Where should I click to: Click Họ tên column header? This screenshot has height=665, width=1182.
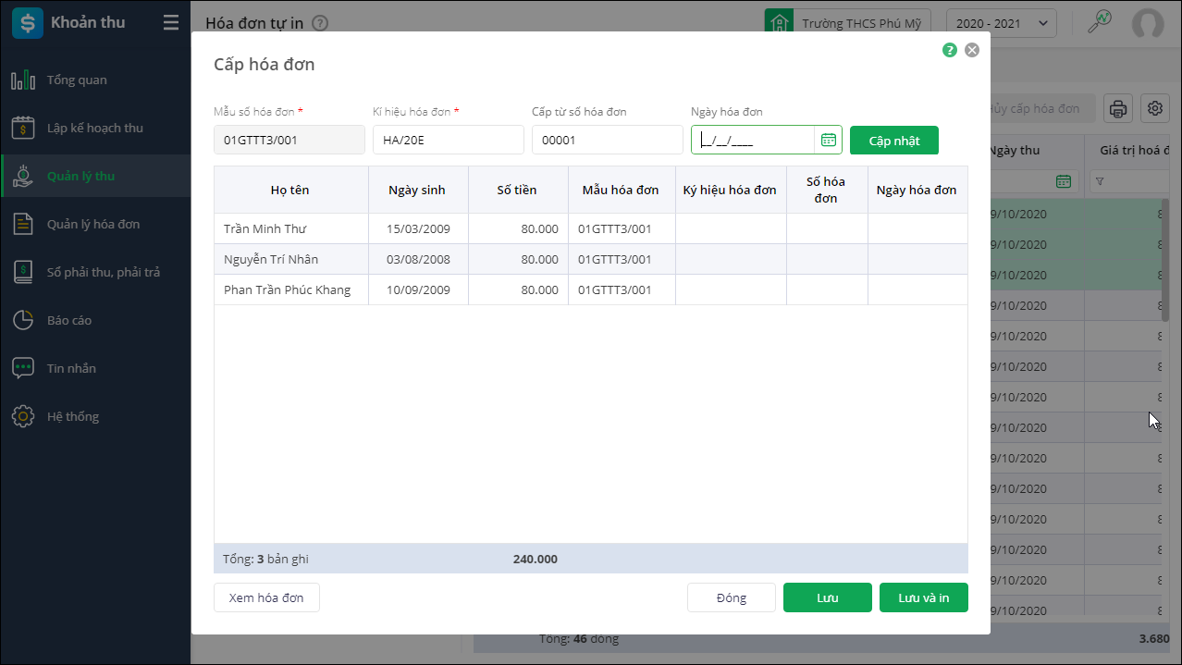tap(290, 190)
